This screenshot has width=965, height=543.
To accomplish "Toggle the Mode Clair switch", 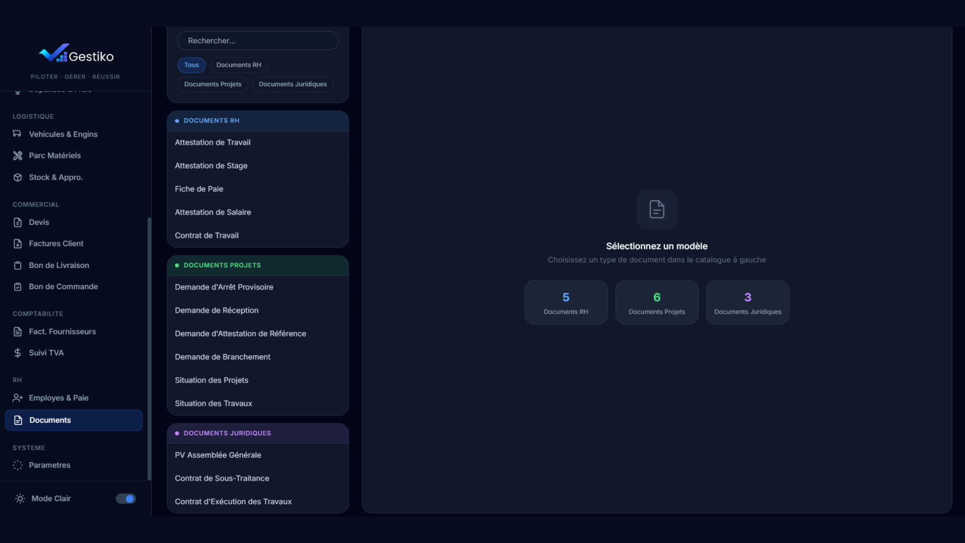I will coord(126,499).
